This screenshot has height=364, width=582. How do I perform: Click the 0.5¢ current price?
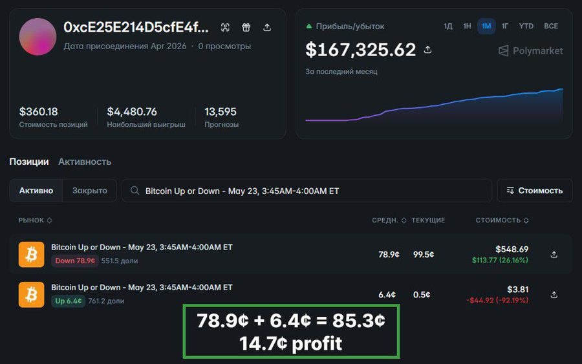pos(422,295)
